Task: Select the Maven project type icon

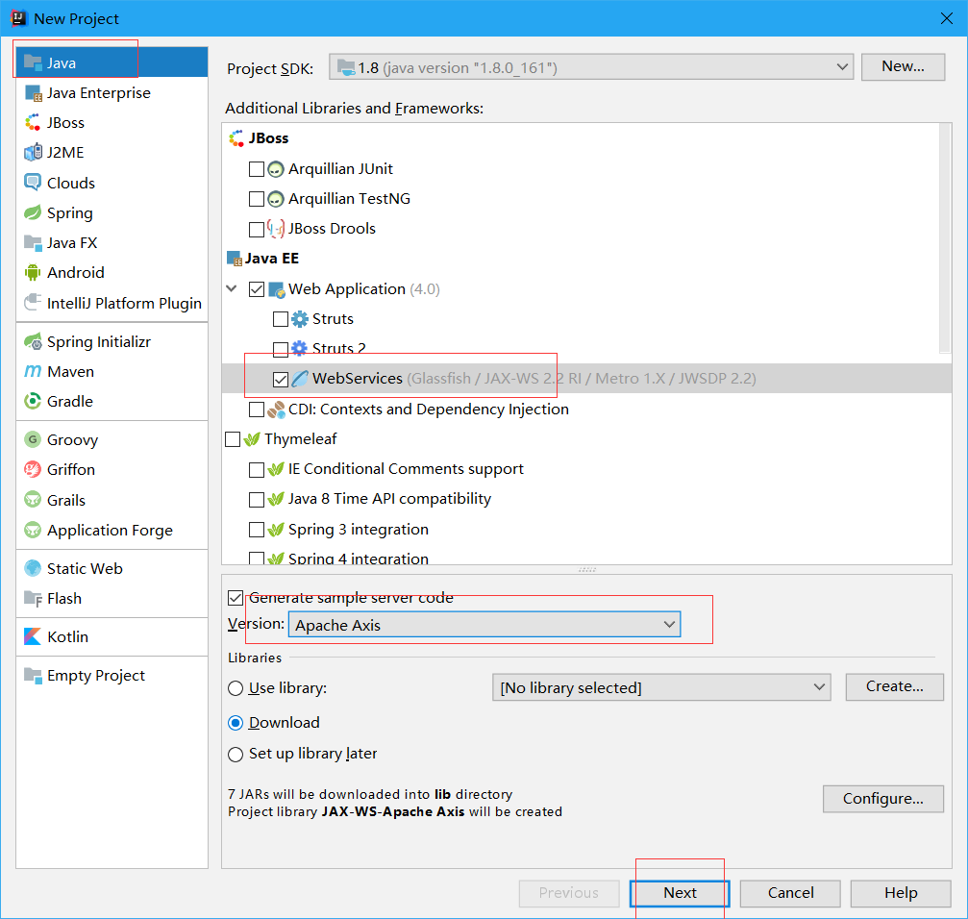Action: point(33,372)
